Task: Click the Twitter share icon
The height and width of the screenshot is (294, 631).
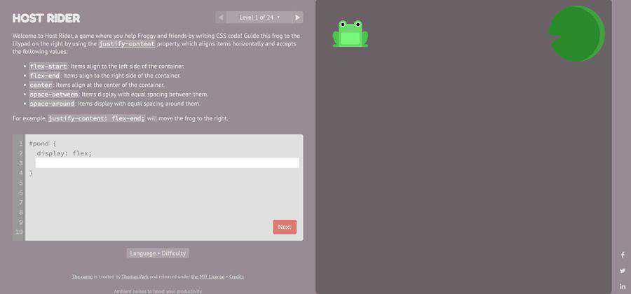Action: click(623, 271)
